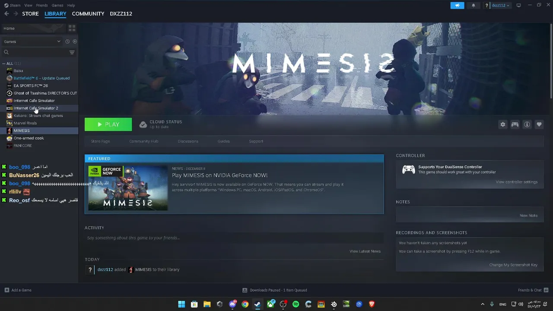The image size is (553, 311).
Task: Open Google Chrome from the taskbar
Action: [245, 304]
